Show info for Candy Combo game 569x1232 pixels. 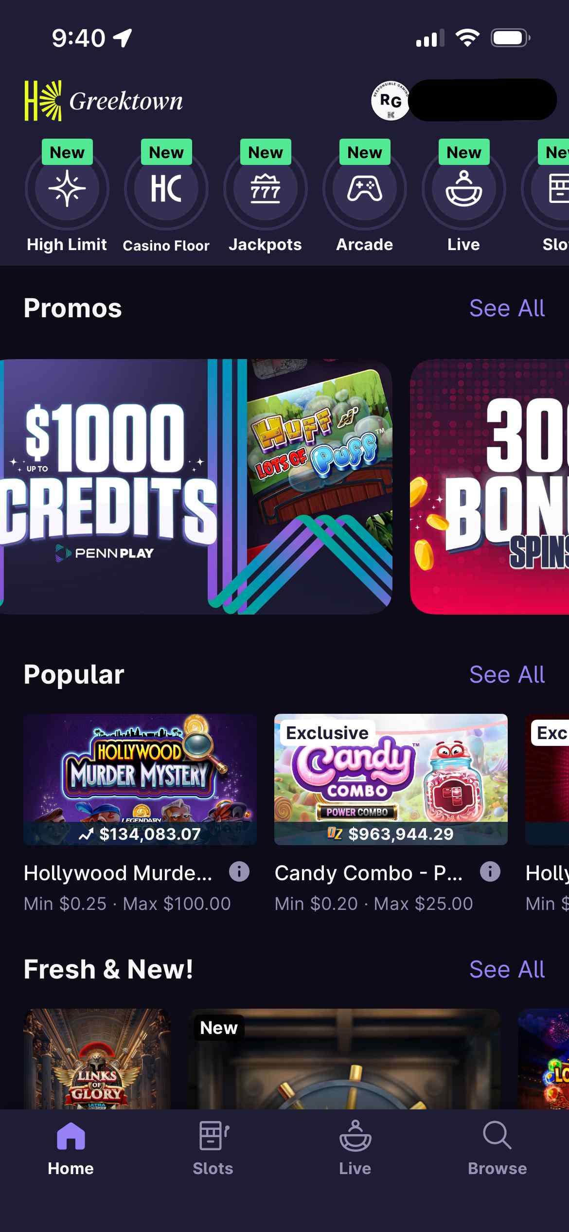[490, 871]
